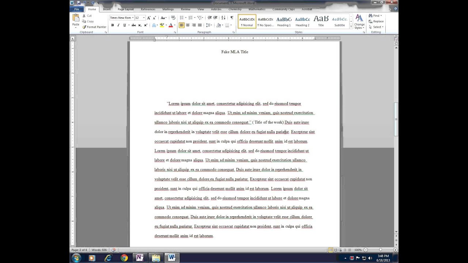Image resolution: width=468 pixels, height=263 pixels.
Task: Expand the Styles gallery More arrow
Action: point(351,27)
